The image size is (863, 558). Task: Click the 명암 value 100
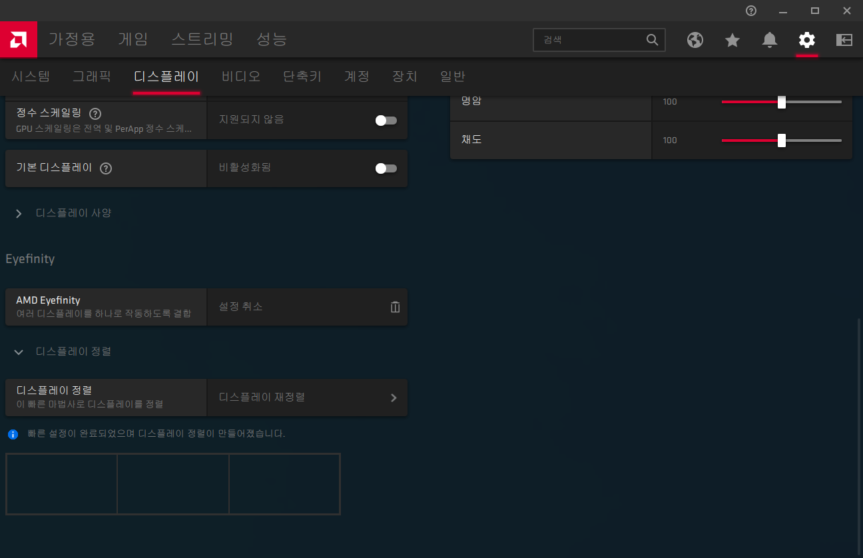670,102
